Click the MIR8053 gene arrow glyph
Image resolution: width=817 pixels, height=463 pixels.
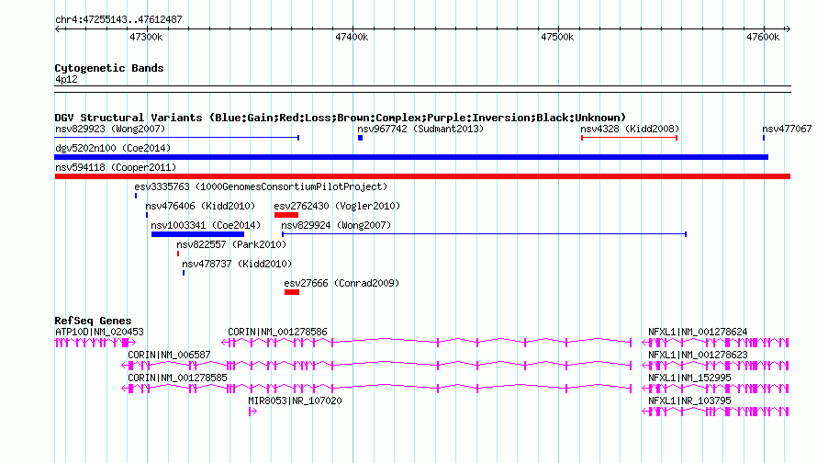click(x=252, y=412)
